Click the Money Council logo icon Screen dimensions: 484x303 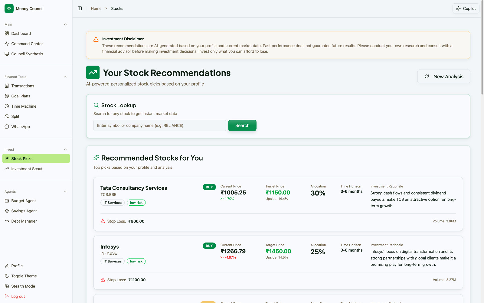tap(9, 8)
